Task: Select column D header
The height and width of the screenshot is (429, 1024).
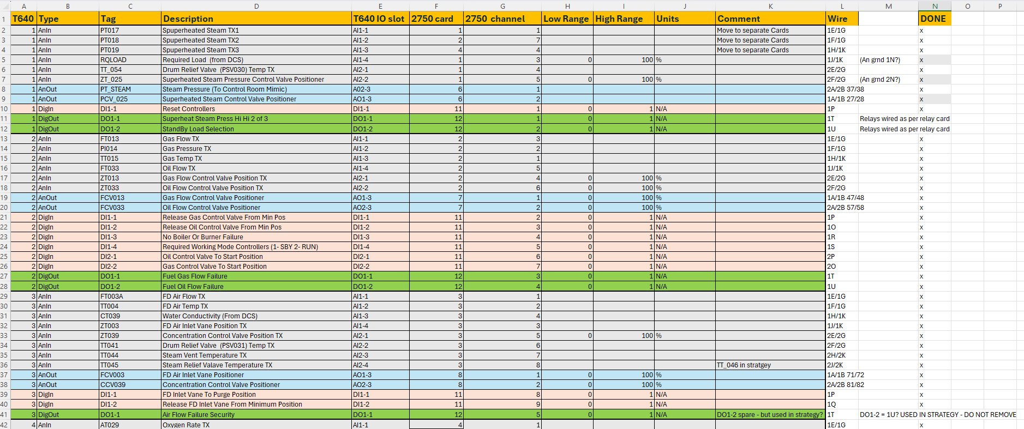Action: [256, 6]
